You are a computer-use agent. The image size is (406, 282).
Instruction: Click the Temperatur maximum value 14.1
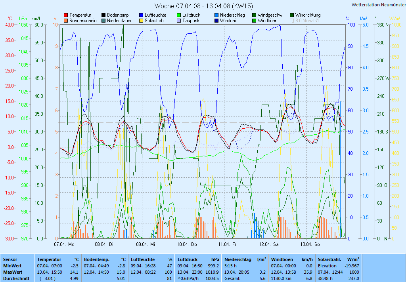[x=74, y=272]
